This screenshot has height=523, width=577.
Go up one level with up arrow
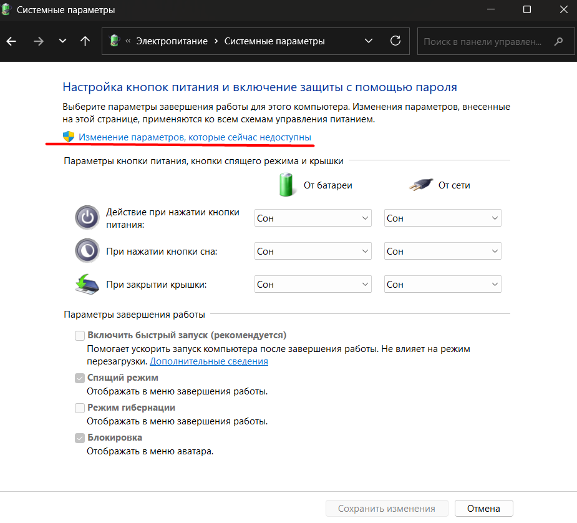pyautogui.click(x=85, y=41)
